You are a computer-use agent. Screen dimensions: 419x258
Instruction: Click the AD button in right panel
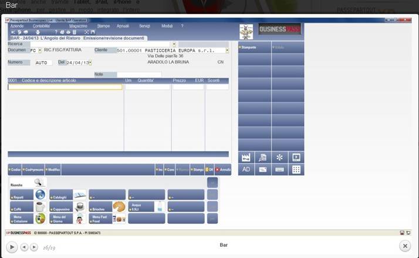[246, 170]
